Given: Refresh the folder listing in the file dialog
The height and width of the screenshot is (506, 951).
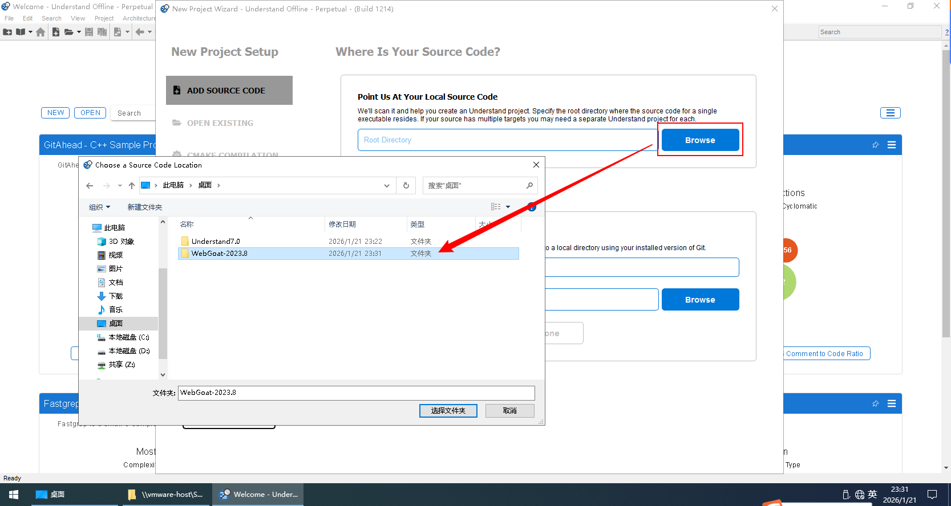Looking at the screenshot, I should point(406,186).
